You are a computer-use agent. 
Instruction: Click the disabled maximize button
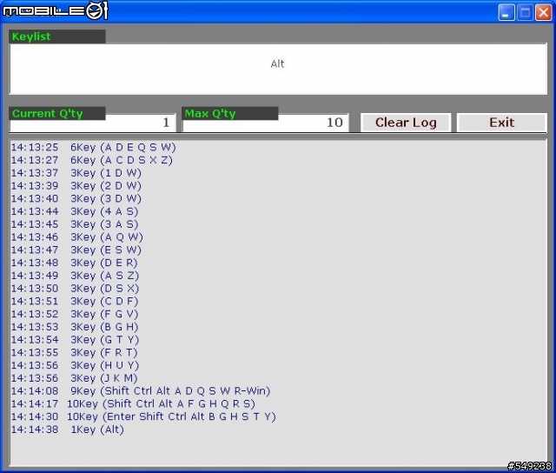coord(525,12)
